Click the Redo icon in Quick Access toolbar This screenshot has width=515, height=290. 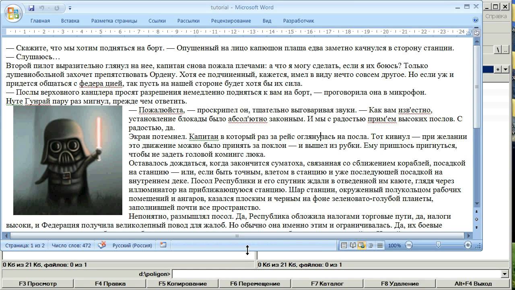pos(57,8)
